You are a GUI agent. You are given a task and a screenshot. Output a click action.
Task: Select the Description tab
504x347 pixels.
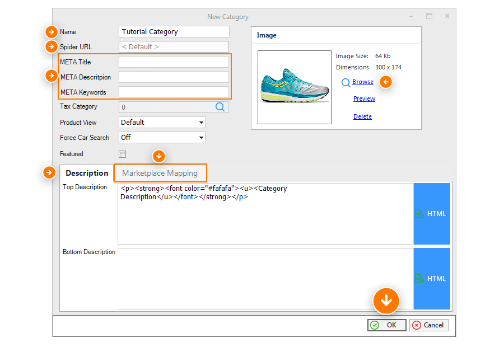coord(87,173)
